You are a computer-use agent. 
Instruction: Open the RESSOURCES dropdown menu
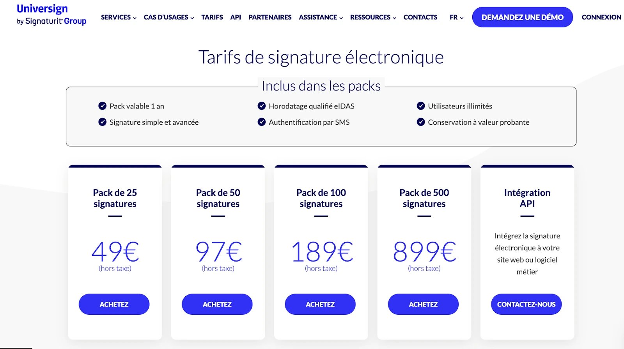[x=373, y=17]
